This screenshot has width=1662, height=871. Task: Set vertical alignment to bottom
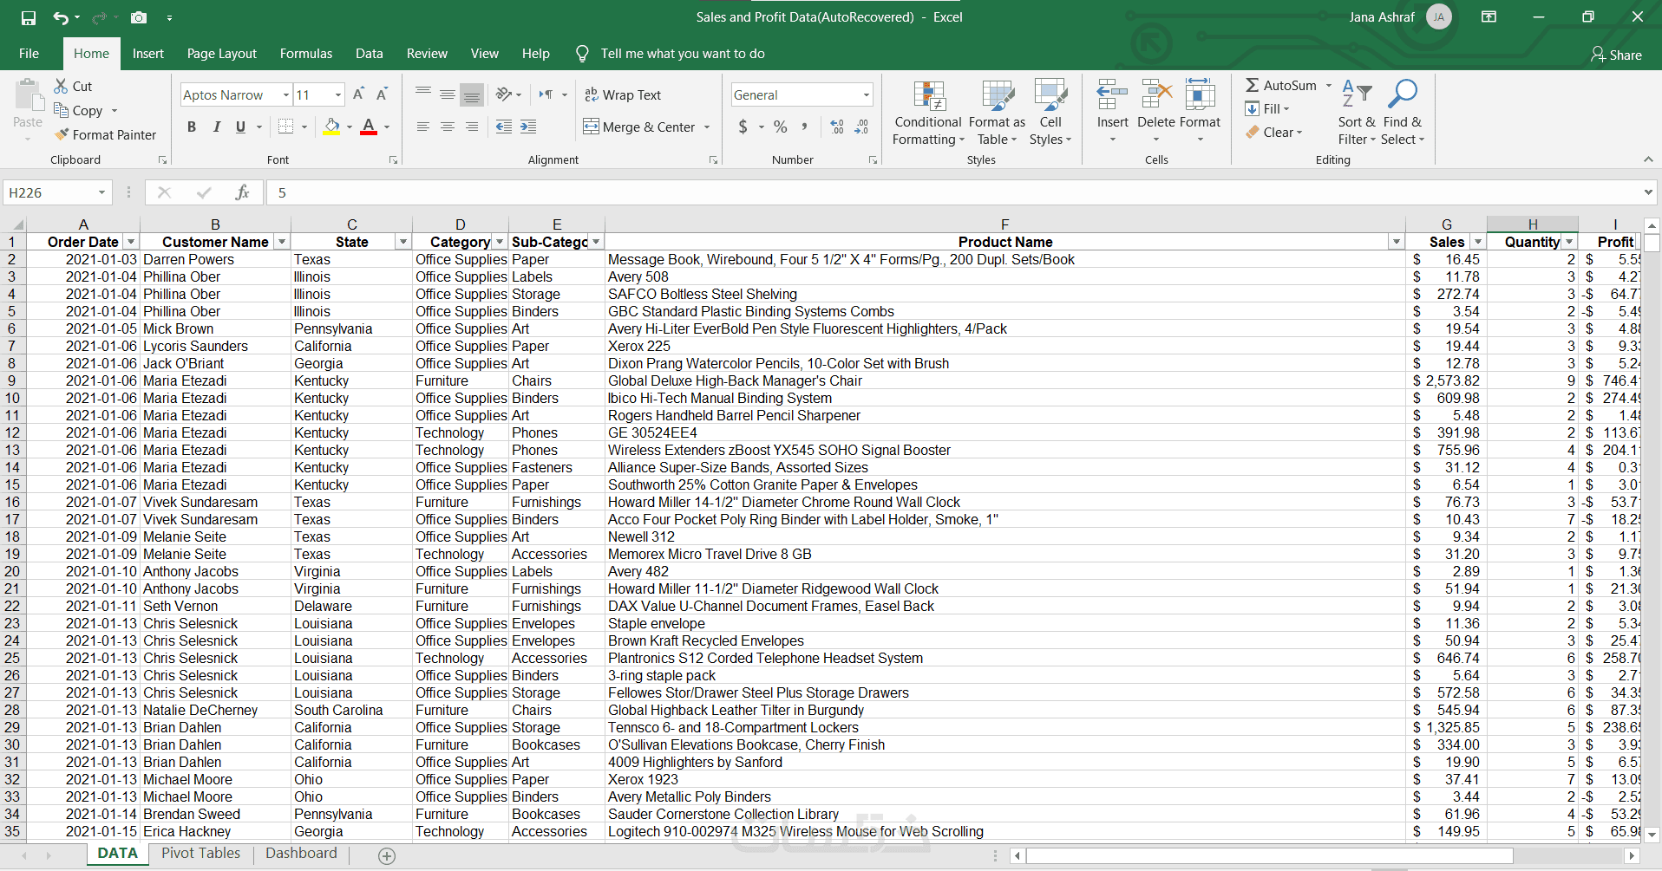472,94
